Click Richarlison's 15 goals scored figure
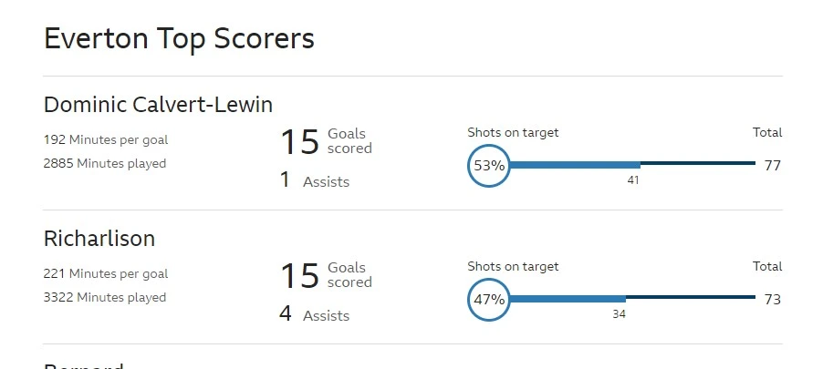This screenshot has height=369, width=823. pos(299,275)
